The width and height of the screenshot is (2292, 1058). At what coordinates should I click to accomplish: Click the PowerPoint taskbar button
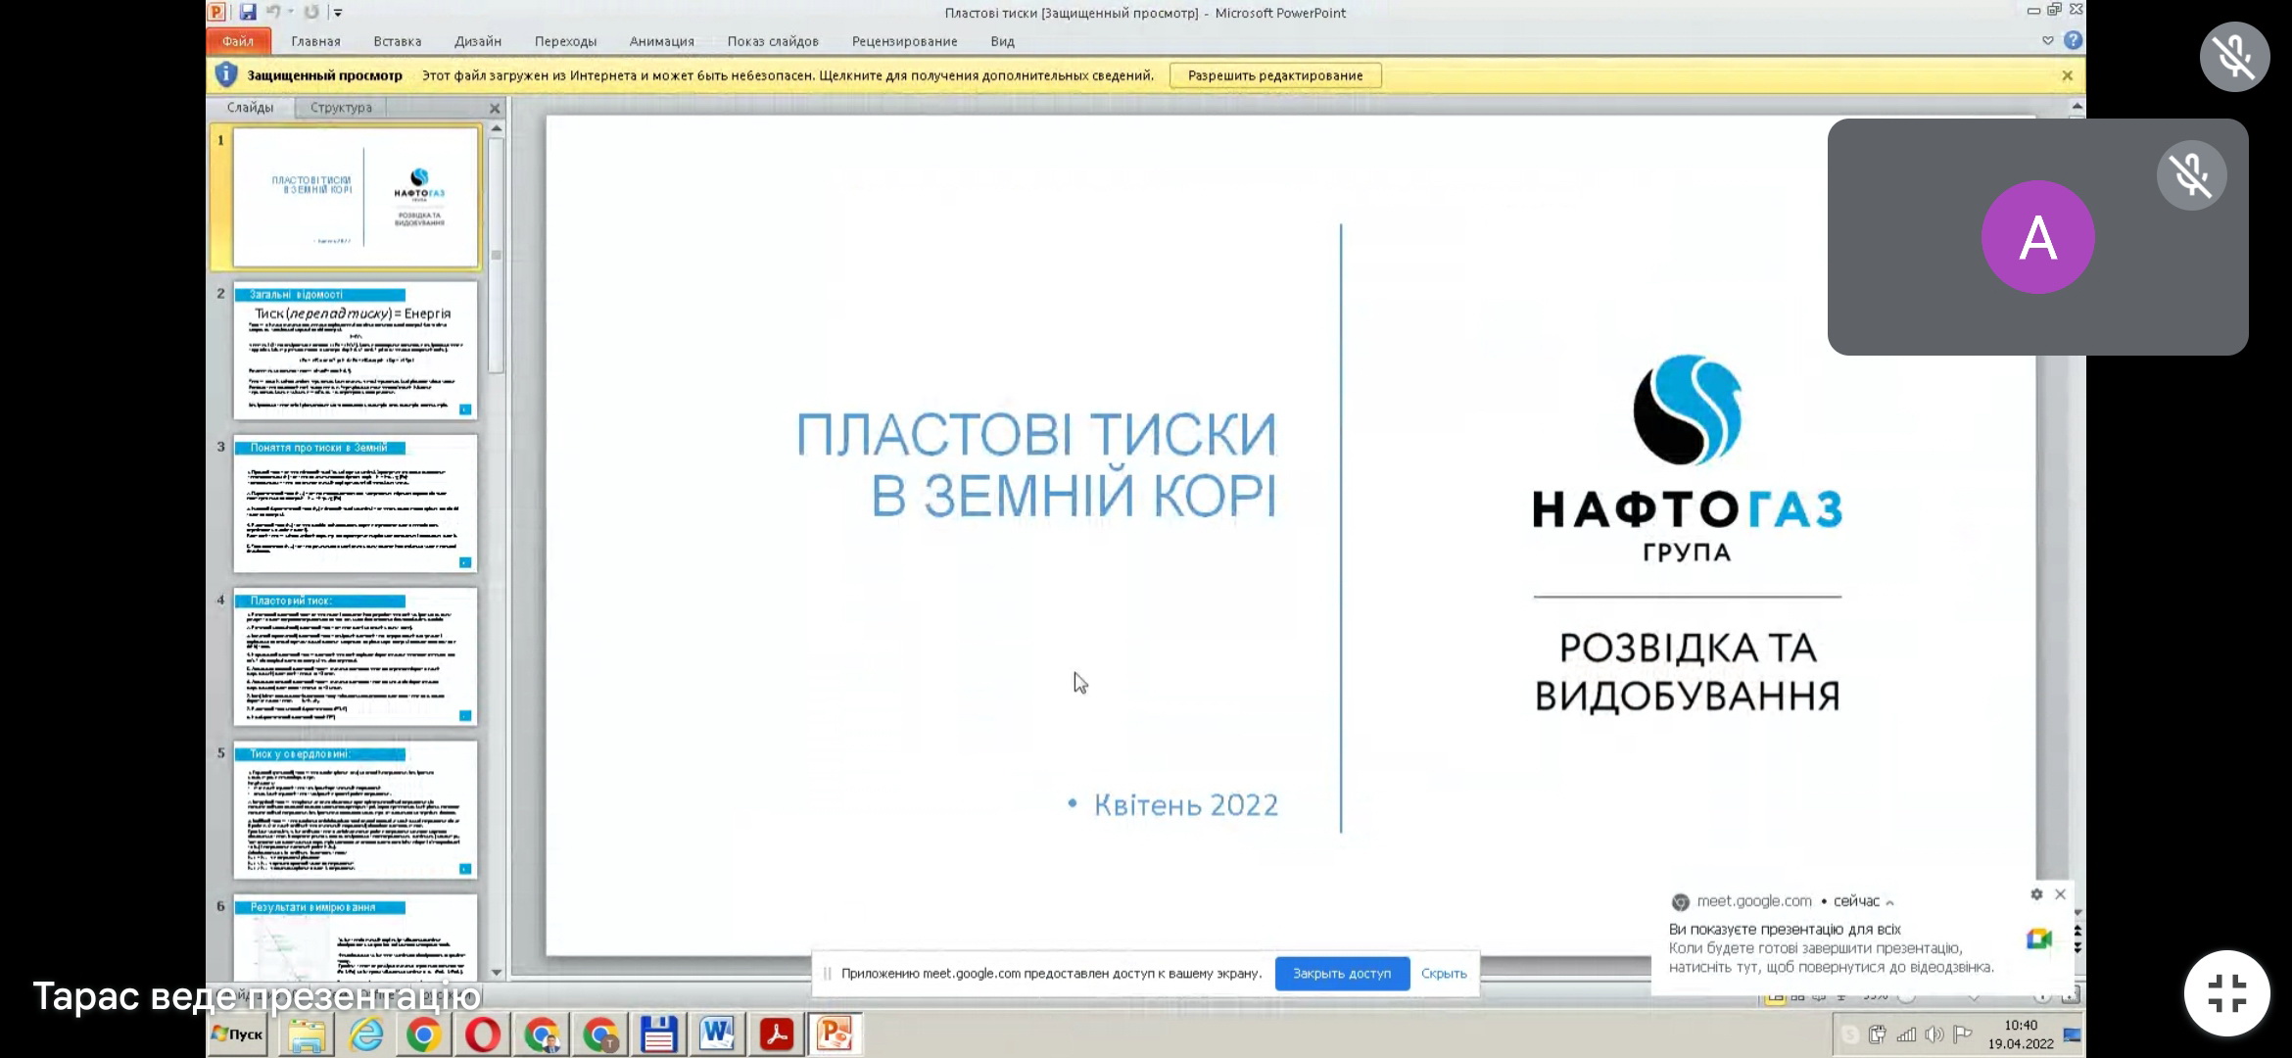835,1034
